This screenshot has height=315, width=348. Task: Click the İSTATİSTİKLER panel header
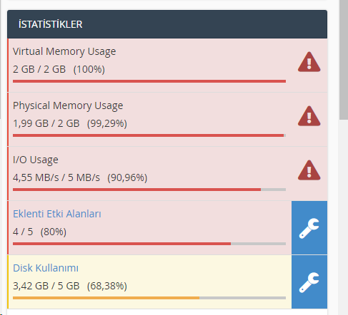(167, 24)
